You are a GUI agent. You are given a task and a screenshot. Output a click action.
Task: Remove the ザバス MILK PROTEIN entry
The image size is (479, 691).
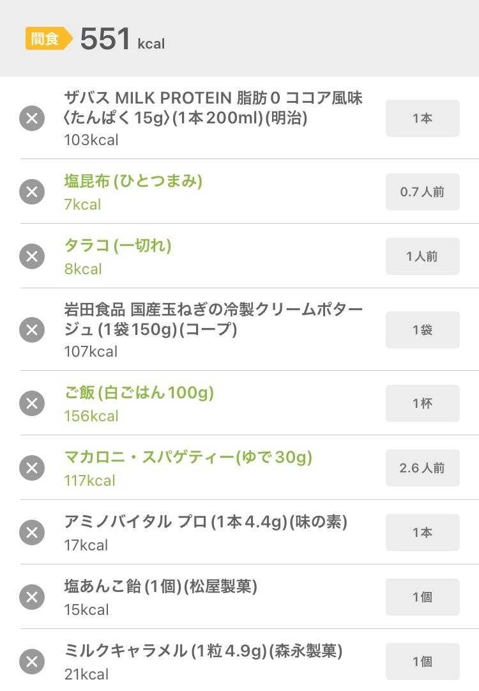pyautogui.click(x=32, y=118)
